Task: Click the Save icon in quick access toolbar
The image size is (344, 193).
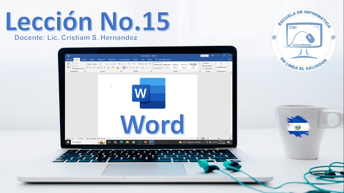Action: pyautogui.click(x=69, y=56)
